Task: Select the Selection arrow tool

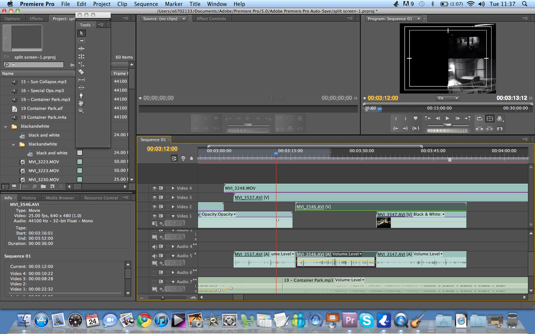Action: point(81,33)
